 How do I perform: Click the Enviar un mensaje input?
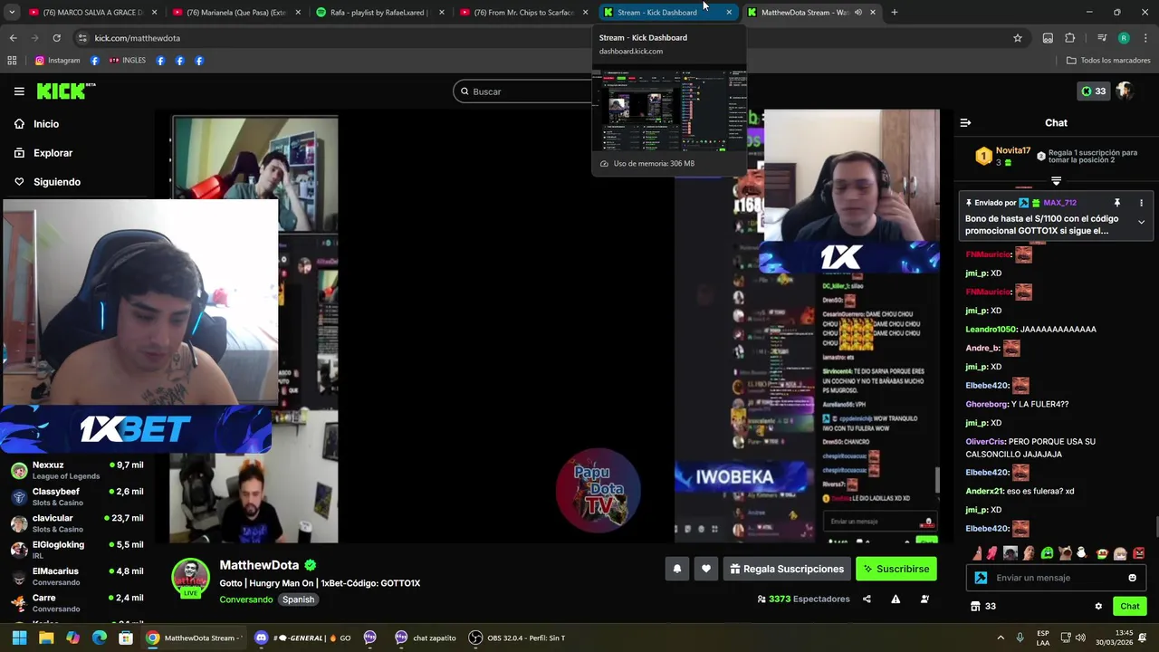[1056, 578]
